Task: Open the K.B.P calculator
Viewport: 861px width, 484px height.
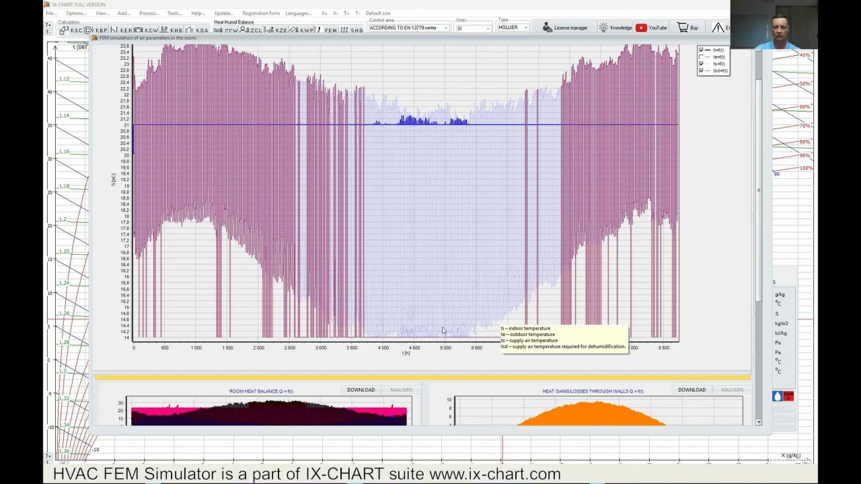Action: [96, 30]
